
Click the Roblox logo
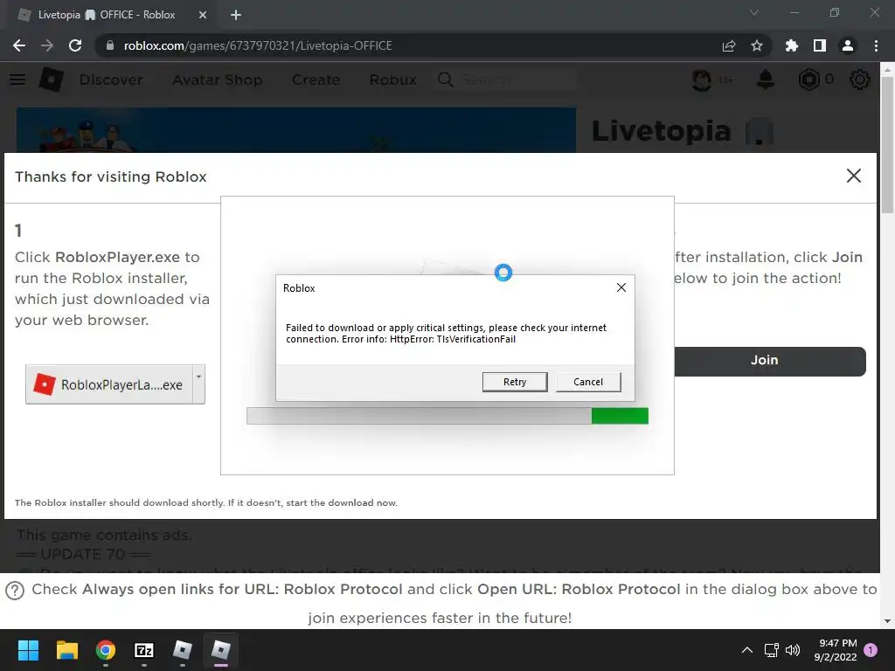(x=51, y=80)
